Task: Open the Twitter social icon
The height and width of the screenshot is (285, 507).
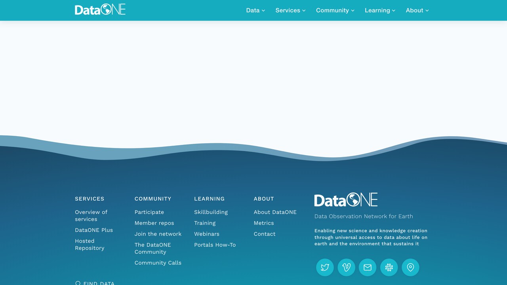Action: pos(325,268)
